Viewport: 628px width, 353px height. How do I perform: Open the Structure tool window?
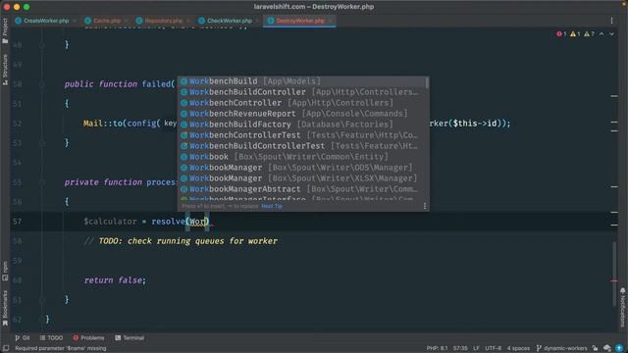(5, 69)
